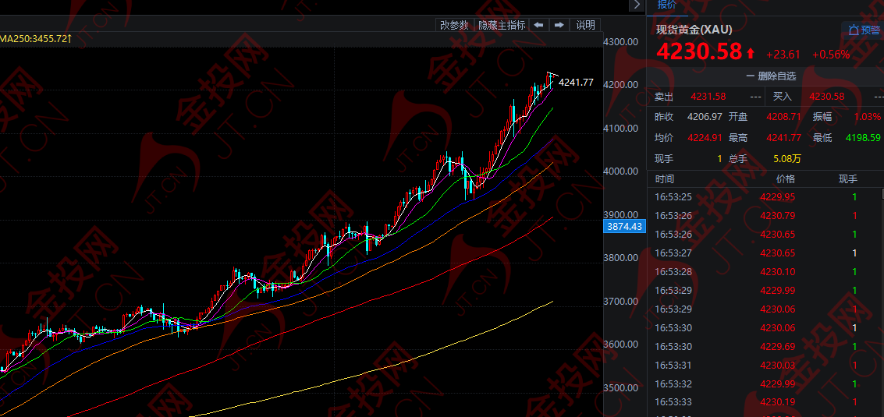Click the 4200.00 price axis label
This screenshot has width=884, height=417.
(620, 84)
